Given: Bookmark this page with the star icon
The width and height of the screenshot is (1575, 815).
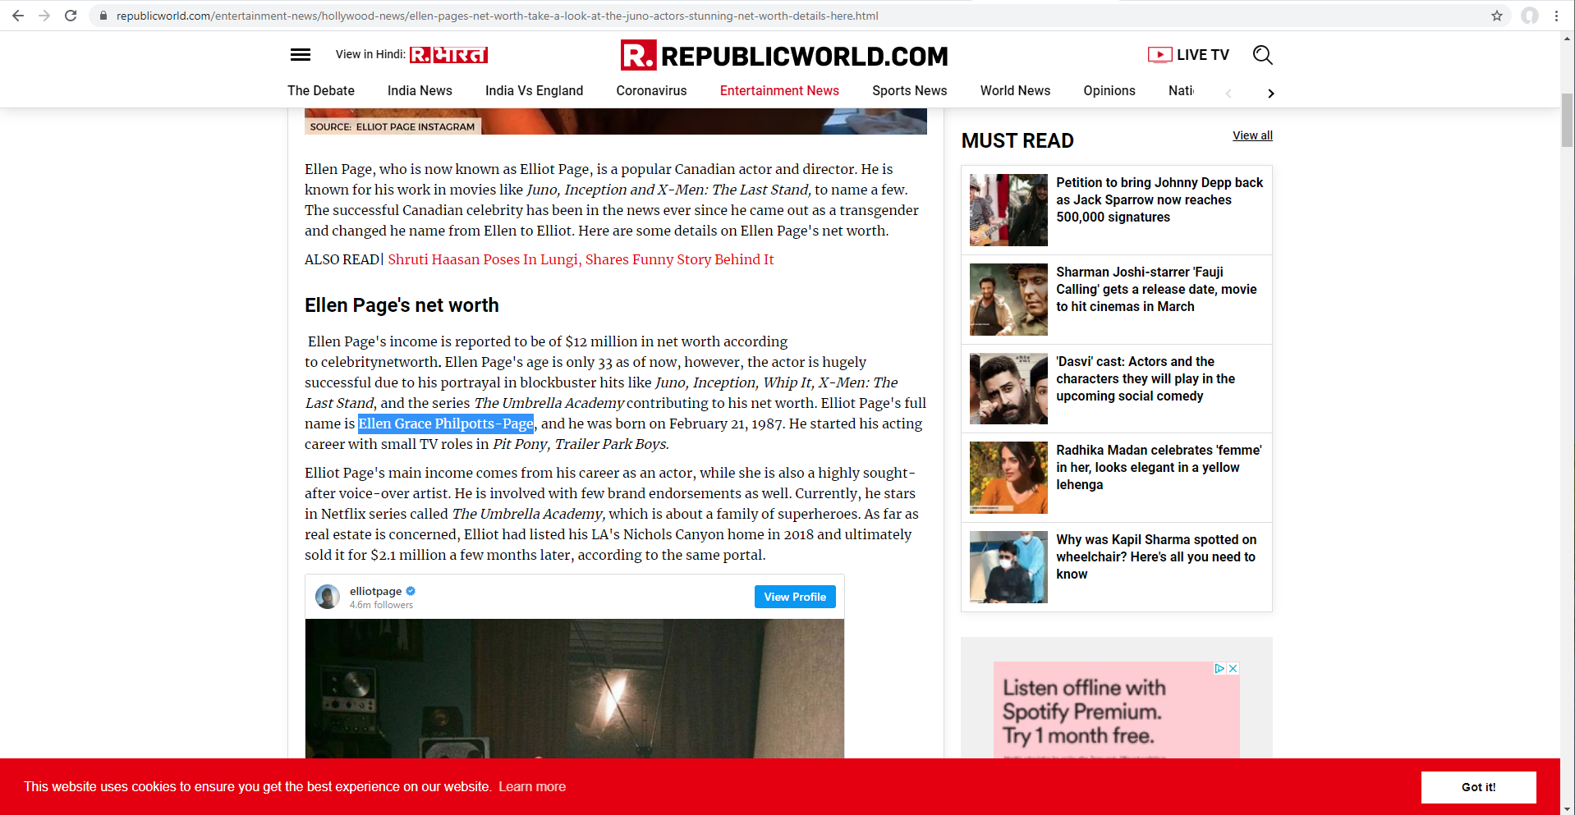Looking at the screenshot, I should pos(1497,16).
